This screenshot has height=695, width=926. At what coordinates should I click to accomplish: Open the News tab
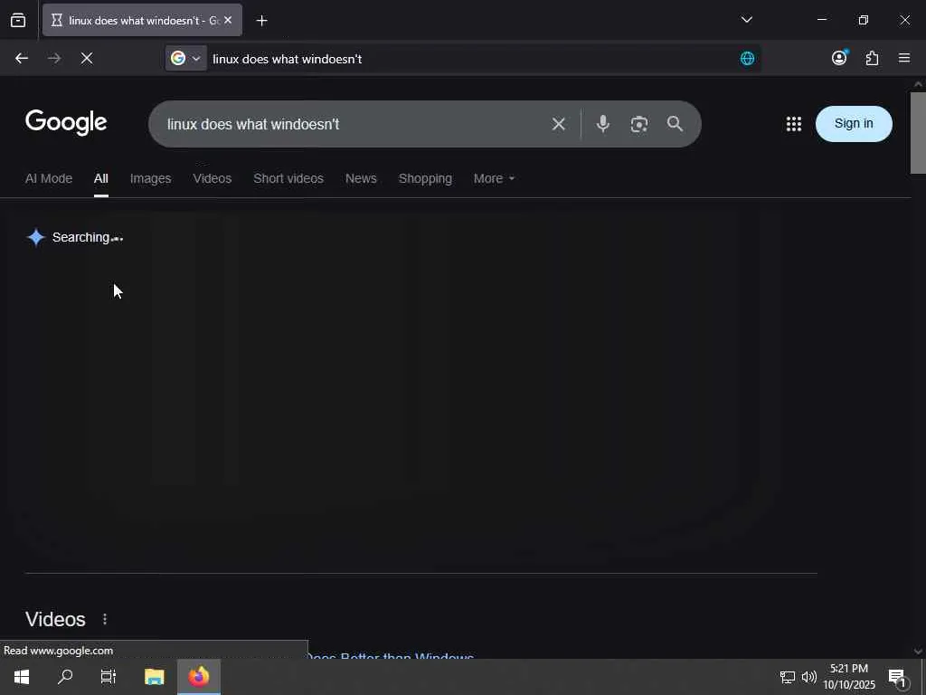[x=361, y=178]
